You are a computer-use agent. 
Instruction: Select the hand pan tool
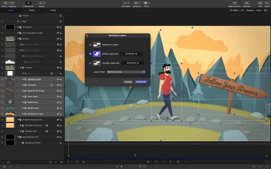(83, 162)
